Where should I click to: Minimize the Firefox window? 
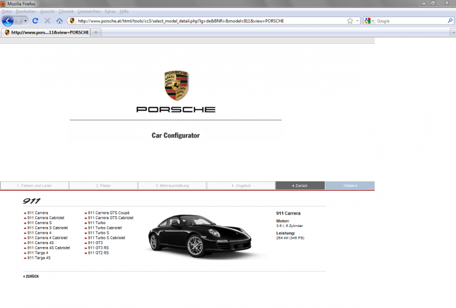tap(424, 3)
